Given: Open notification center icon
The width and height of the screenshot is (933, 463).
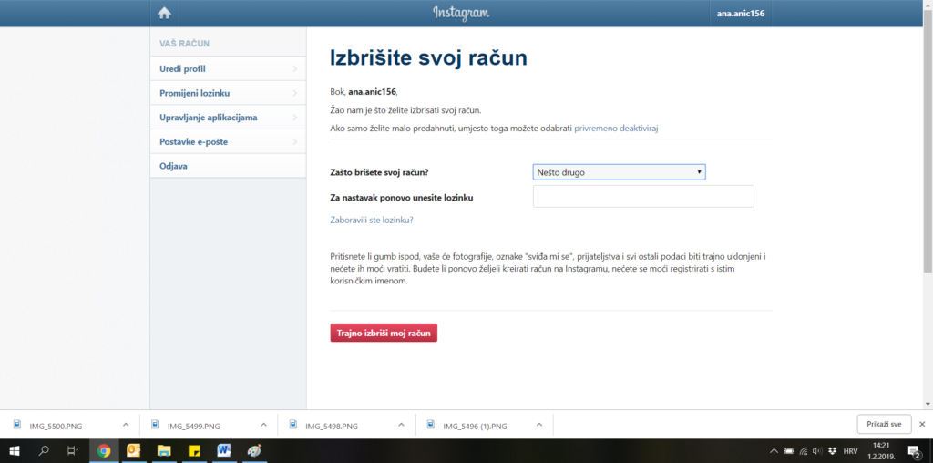Looking at the screenshot, I should click(x=914, y=450).
